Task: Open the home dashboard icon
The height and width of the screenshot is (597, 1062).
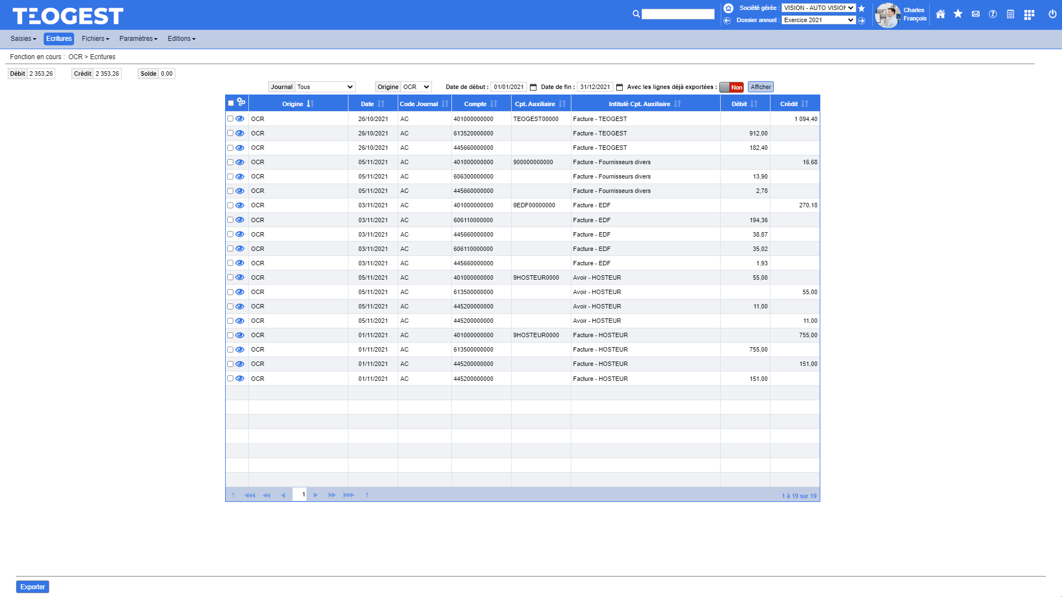Action: [x=940, y=14]
